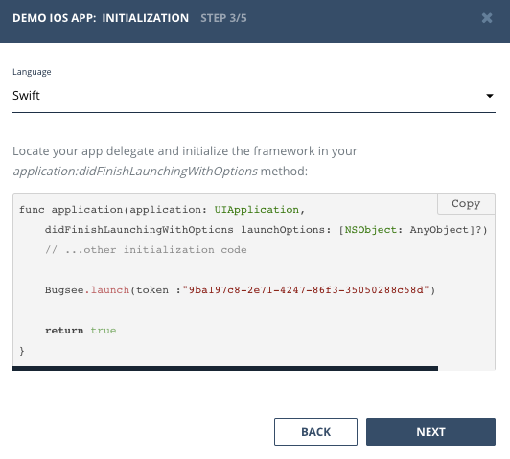Open the Language dropdown showing Swift
510x459 pixels.
coord(254,96)
